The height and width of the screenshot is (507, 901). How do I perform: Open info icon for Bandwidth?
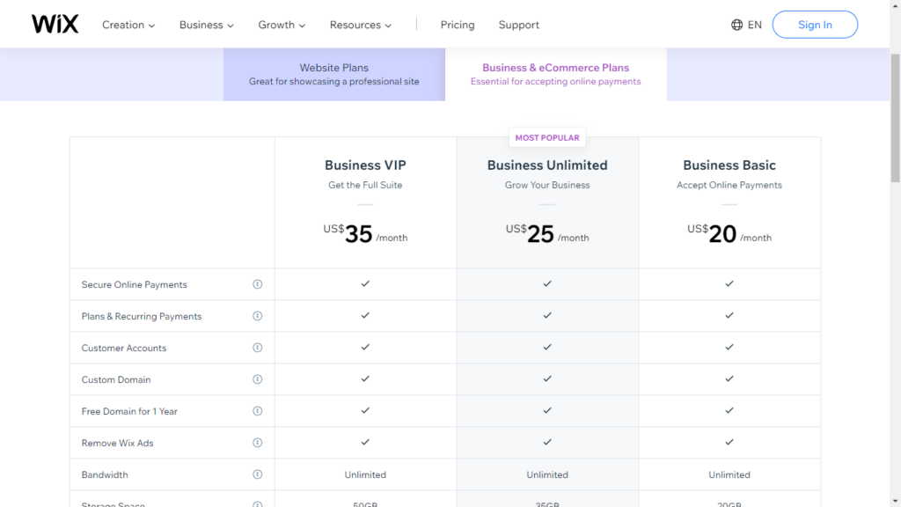258,474
